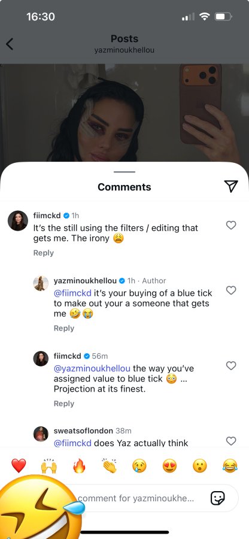This screenshot has height=539, width=249.
Task: Reply to yazminoukhellou's author comment
Action: point(64,328)
